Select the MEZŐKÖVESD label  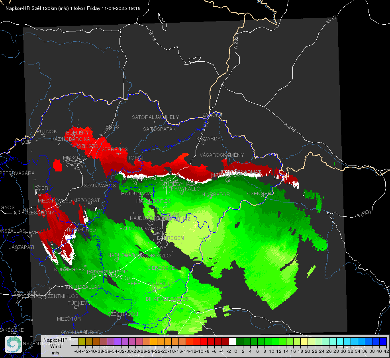[x=55, y=200]
